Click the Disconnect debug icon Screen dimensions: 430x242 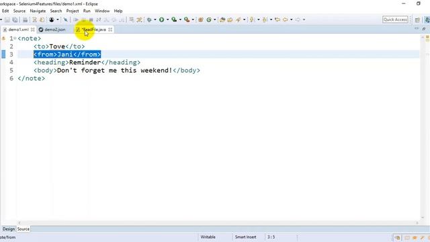(x=99, y=19)
